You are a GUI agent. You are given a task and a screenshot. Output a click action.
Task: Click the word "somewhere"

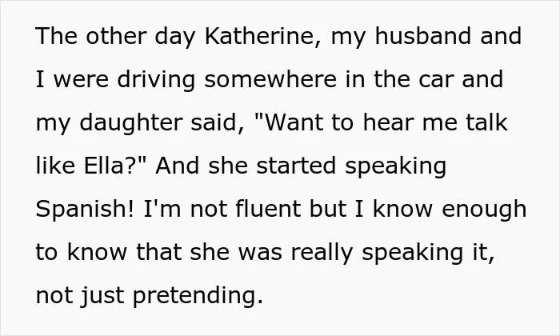point(270,79)
